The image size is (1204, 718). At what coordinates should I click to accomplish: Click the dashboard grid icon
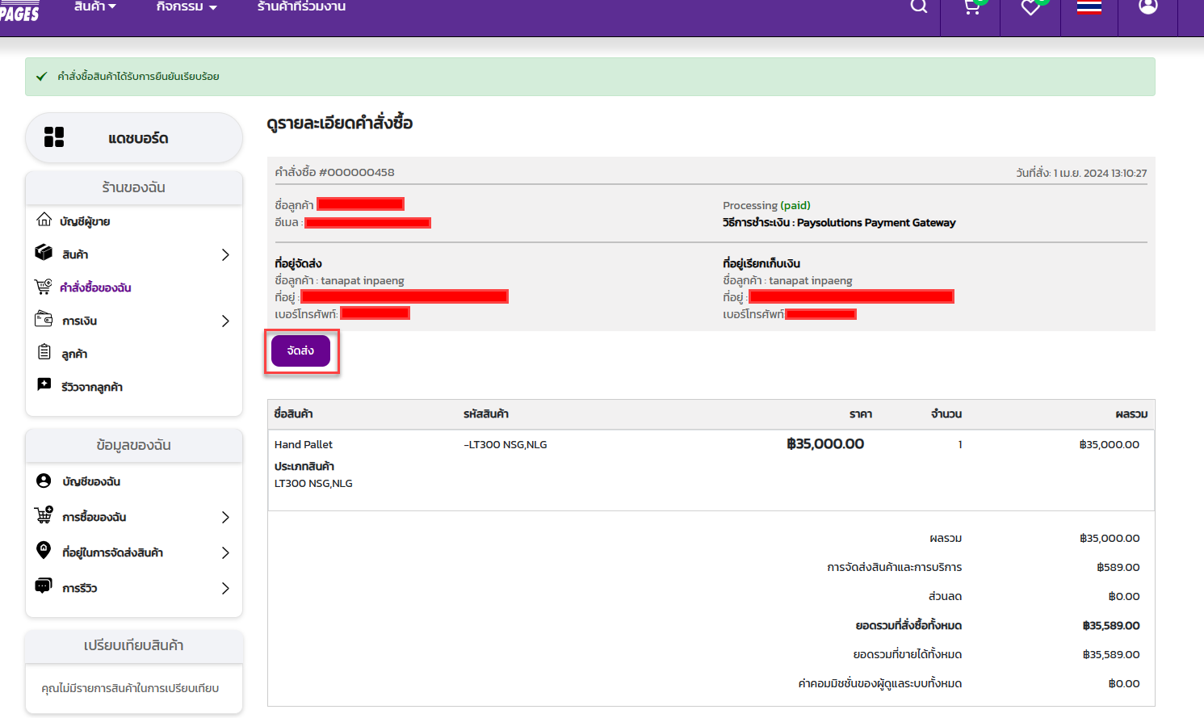coord(54,137)
